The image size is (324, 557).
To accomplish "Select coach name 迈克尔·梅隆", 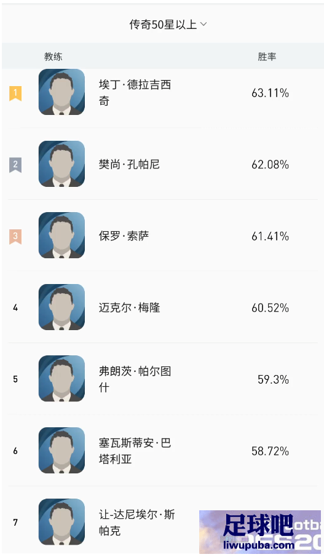I will (x=129, y=307).
